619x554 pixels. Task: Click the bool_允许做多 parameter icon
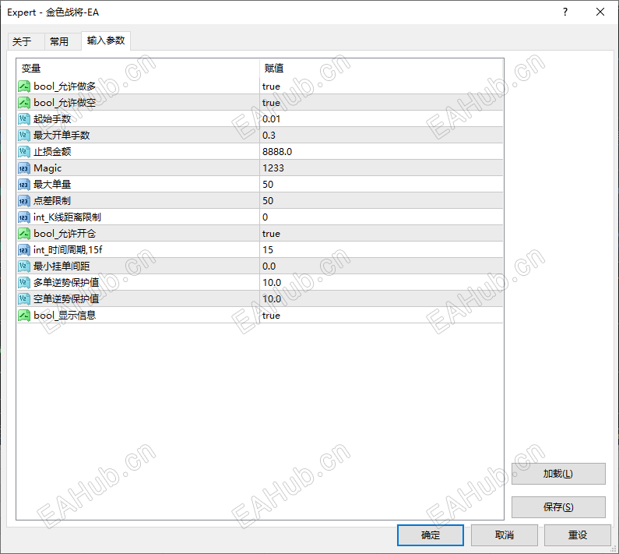[24, 86]
